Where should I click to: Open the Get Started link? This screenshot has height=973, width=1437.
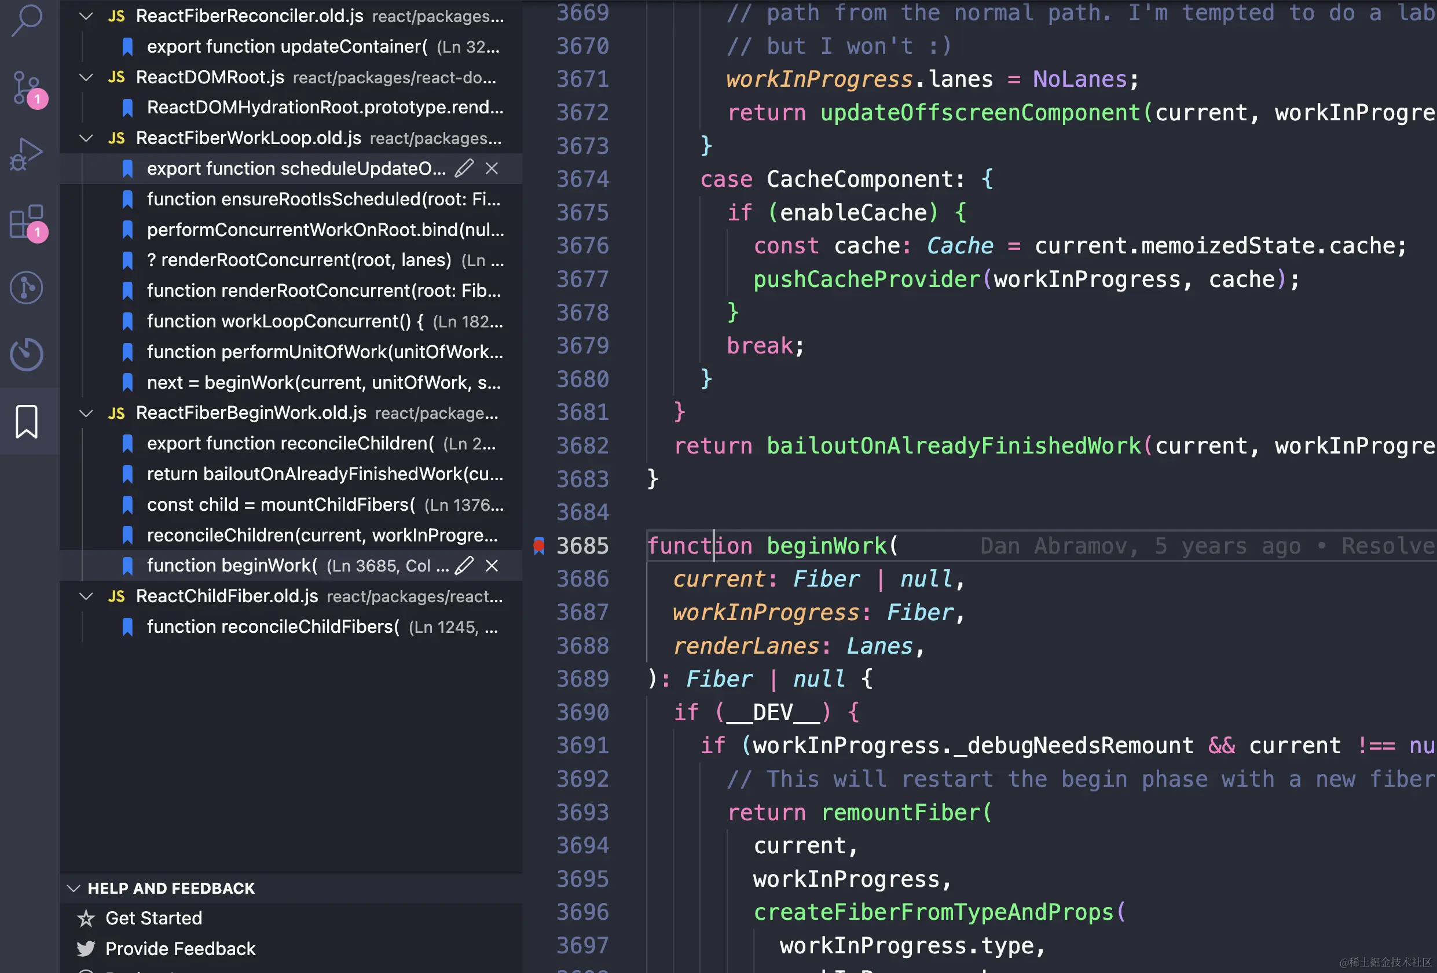[x=153, y=919]
